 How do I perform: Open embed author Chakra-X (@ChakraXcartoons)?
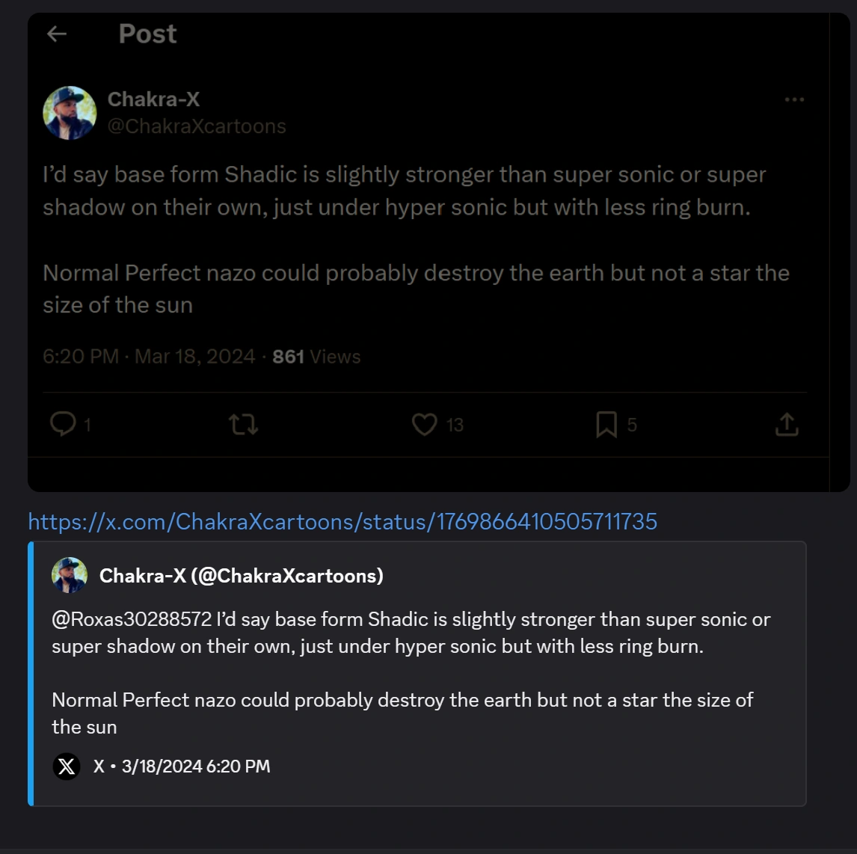click(241, 575)
